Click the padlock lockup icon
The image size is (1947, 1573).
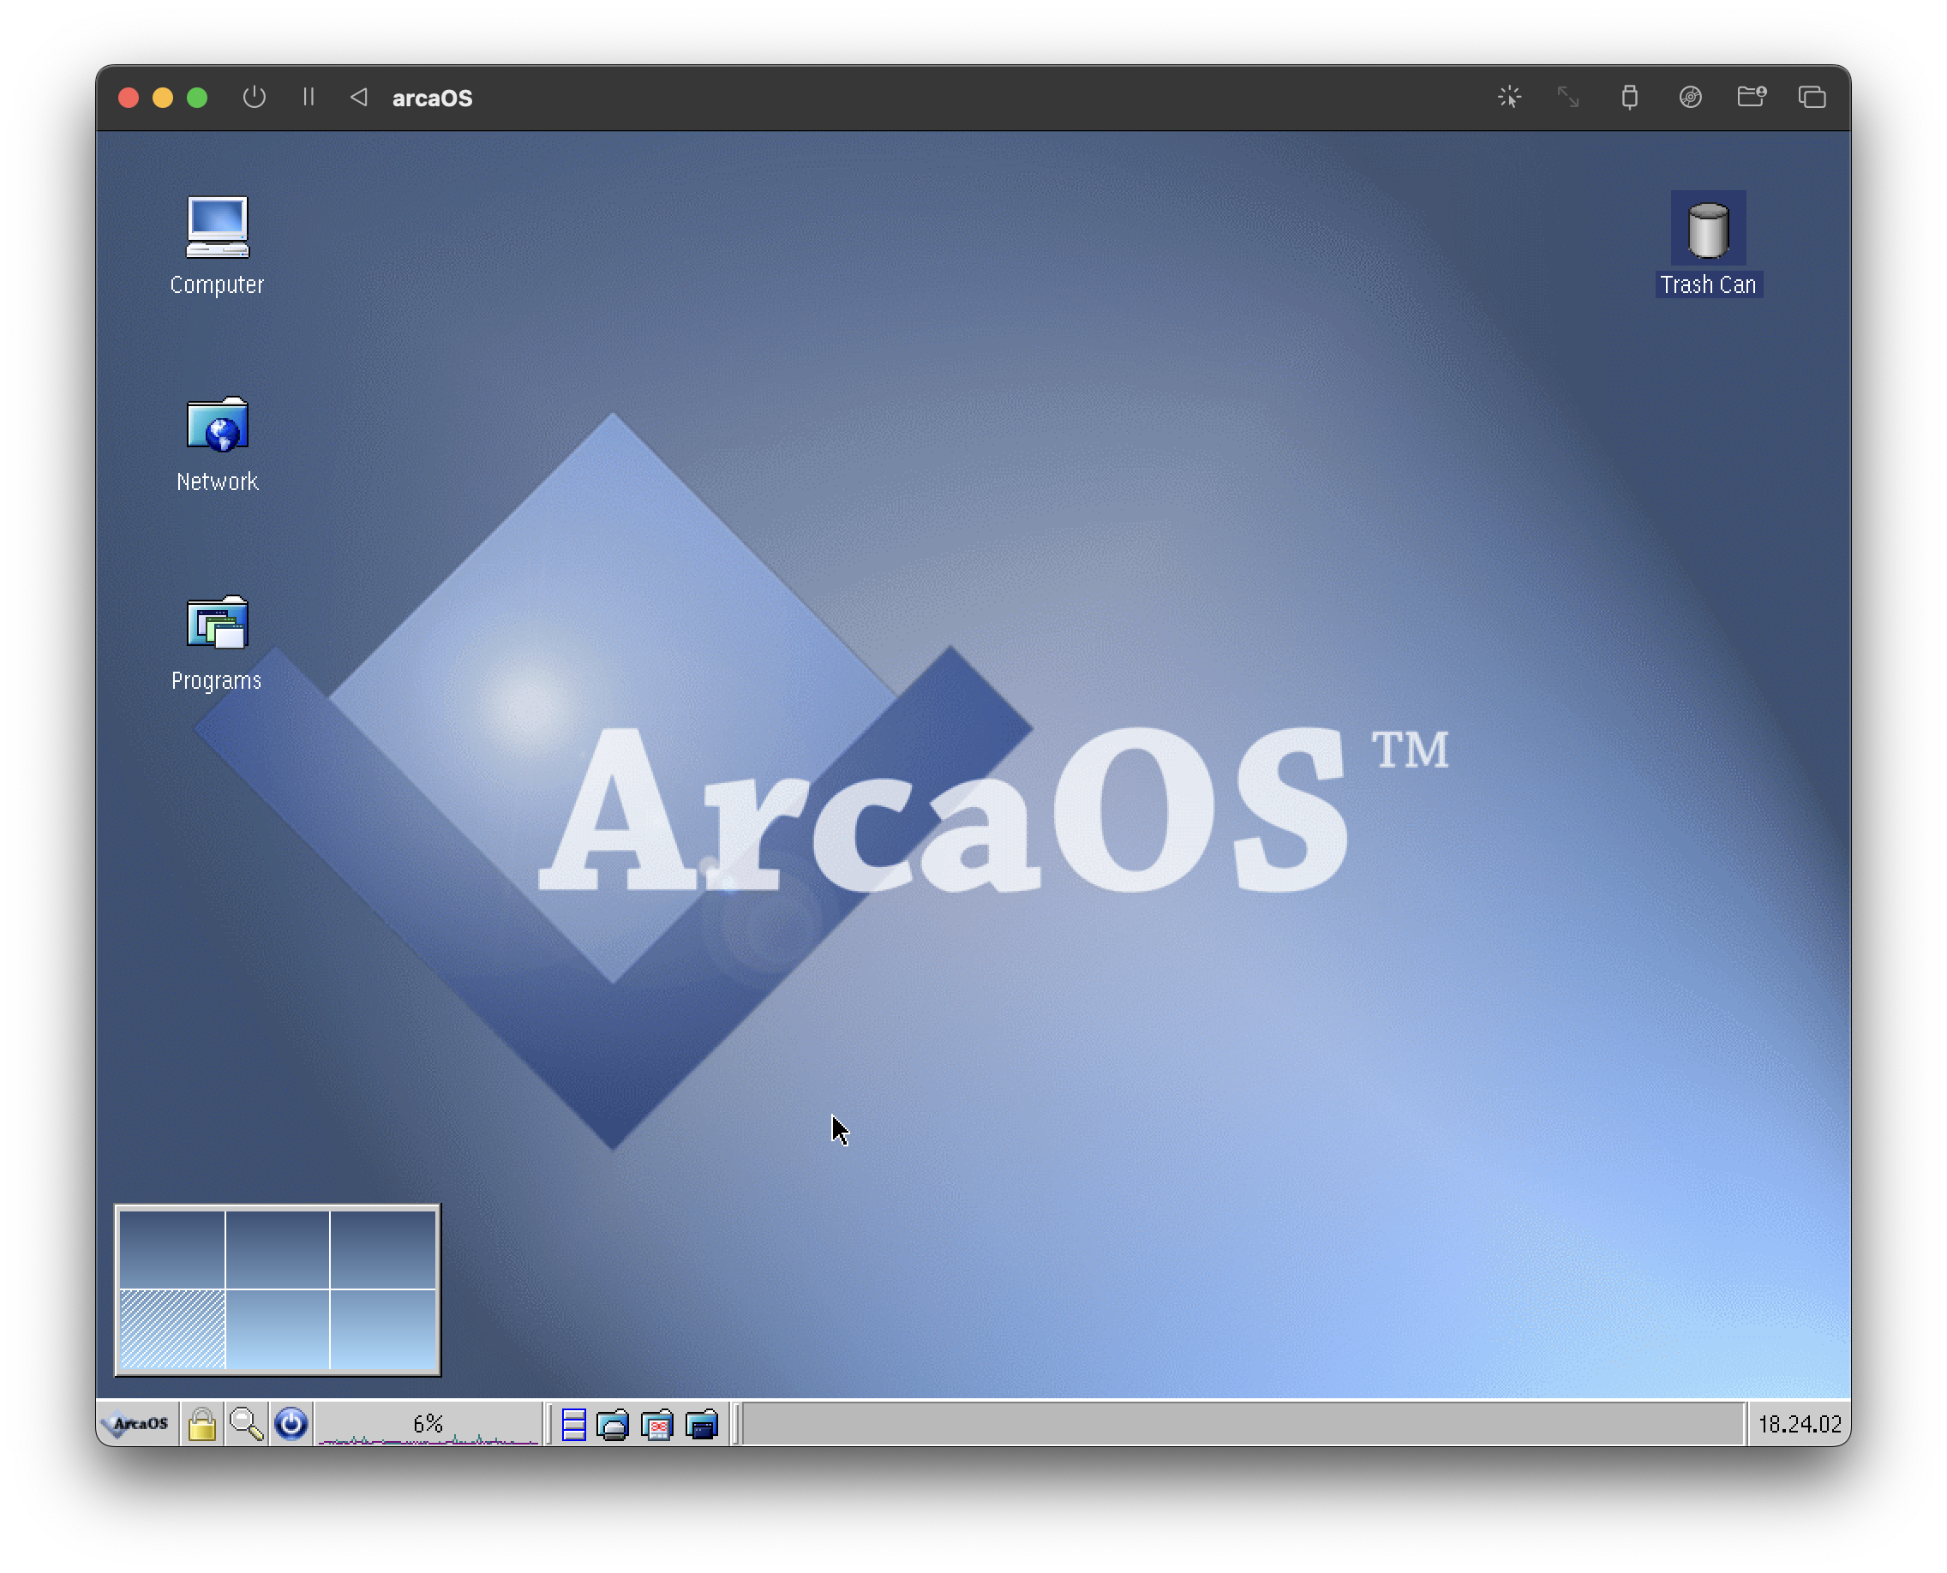pos(202,1423)
